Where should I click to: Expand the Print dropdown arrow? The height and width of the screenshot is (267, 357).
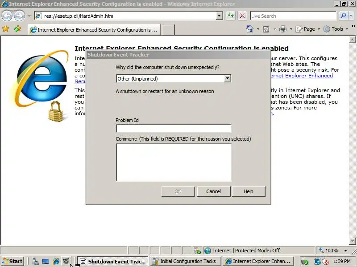click(291, 29)
